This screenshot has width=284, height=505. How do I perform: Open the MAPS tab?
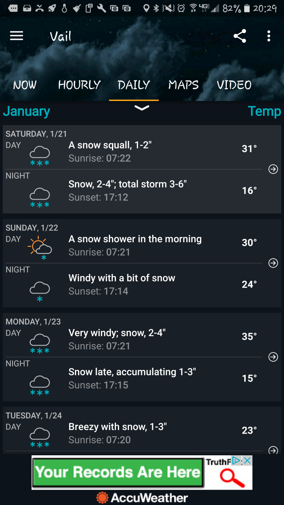[183, 85]
